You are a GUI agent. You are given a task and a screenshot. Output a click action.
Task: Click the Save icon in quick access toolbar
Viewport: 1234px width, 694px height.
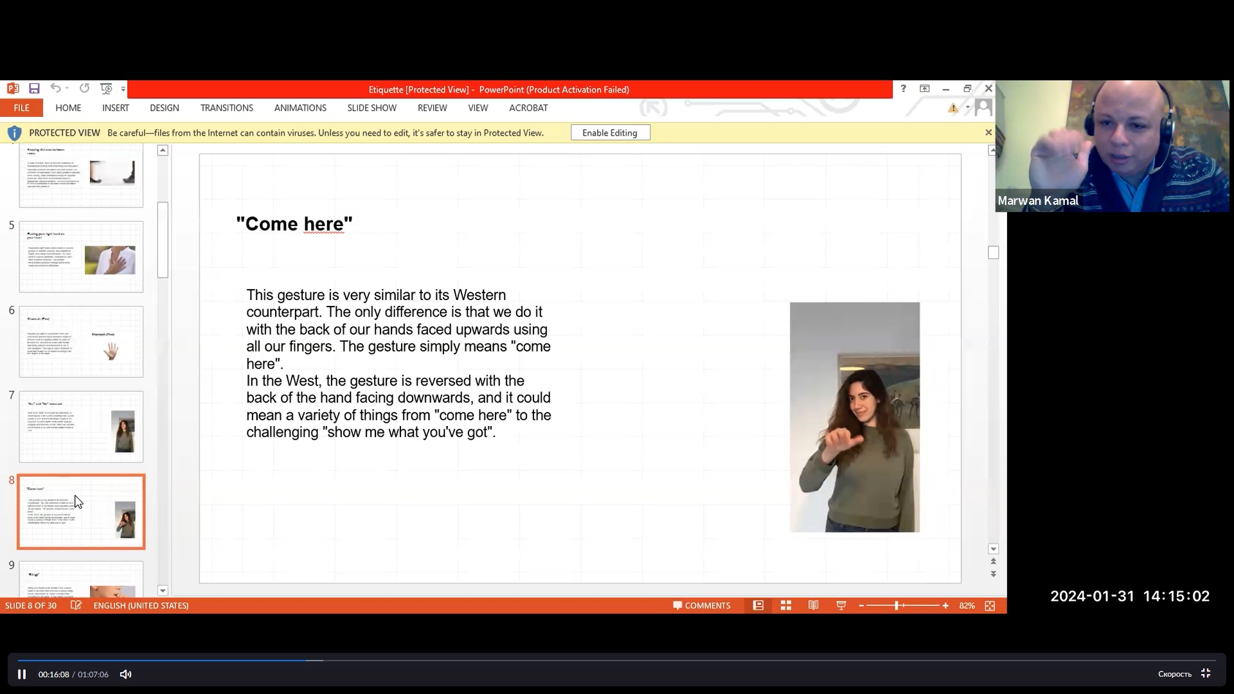point(35,89)
